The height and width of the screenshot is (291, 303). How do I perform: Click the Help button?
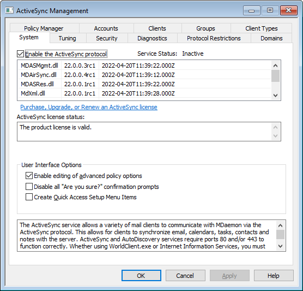(x=274, y=276)
